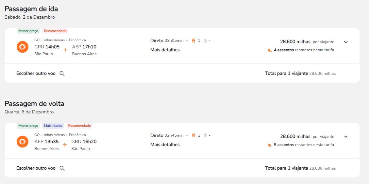Screen dimensions: 369x184
Task: Click the magnifier icon beside outbound Escolher outro voo
Action: (62, 74)
